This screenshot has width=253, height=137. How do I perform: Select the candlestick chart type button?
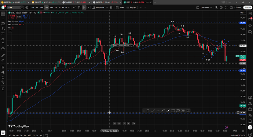point(84,8)
